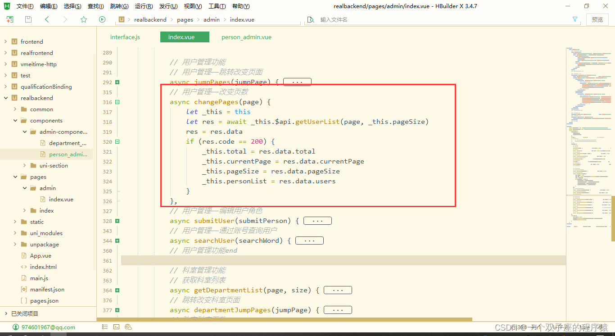Unfold the line 292 jumpPages code block

click(117, 82)
